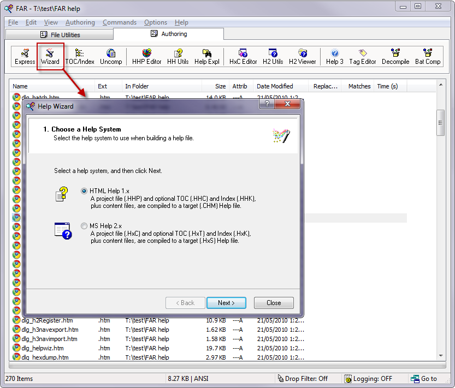This screenshot has width=455, height=388.
Task: Click Next in the Help Wizard
Action: coord(226,303)
